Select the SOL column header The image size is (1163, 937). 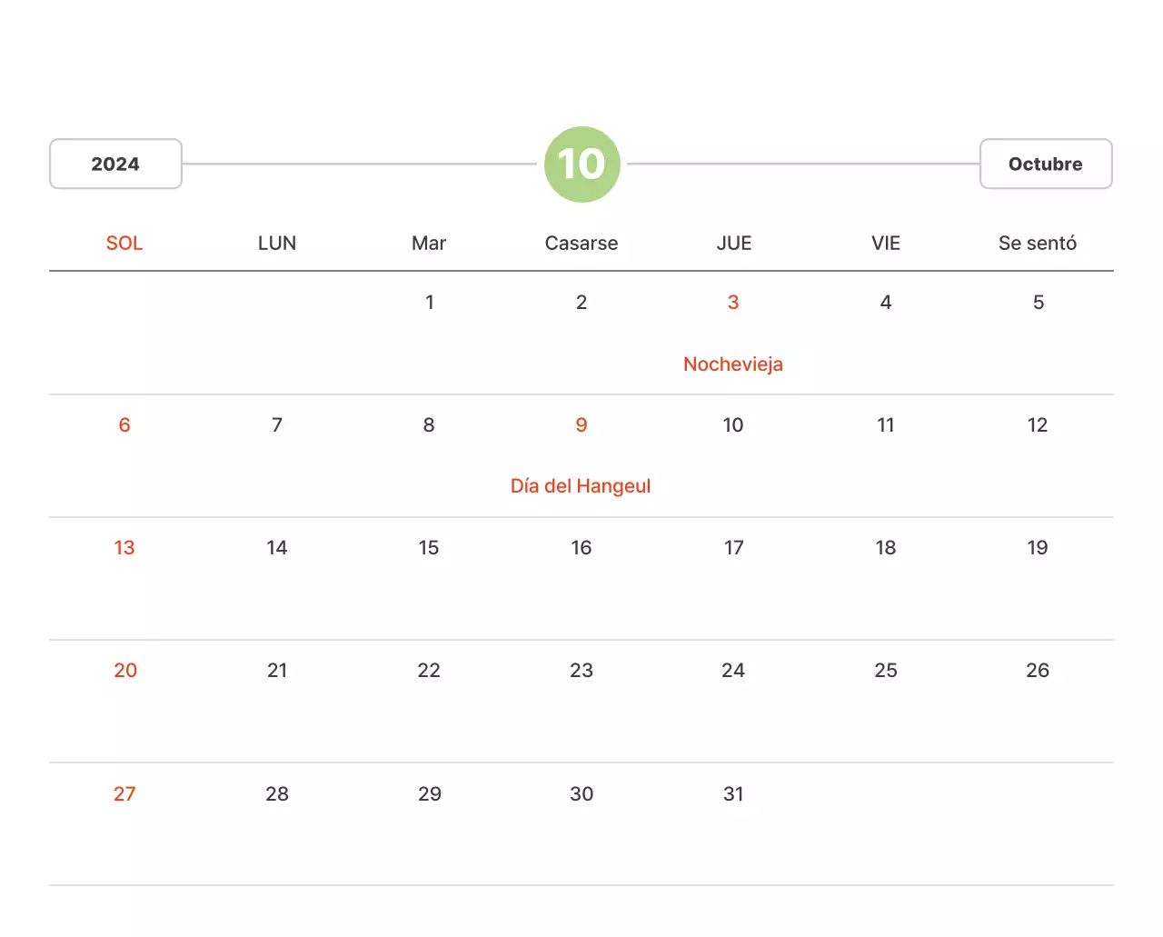pyautogui.click(x=124, y=243)
